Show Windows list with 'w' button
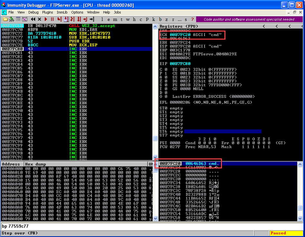This screenshot has height=237, width=305. click(128, 19)
